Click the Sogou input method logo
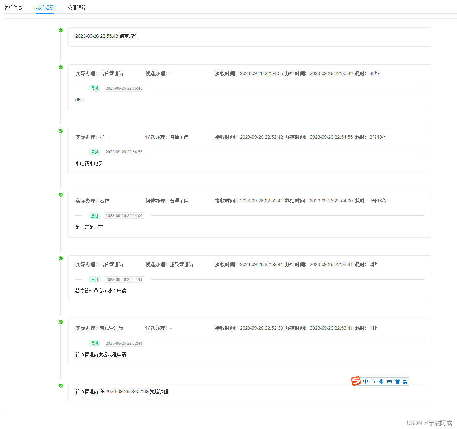The image size is (457, 429). 356,381
